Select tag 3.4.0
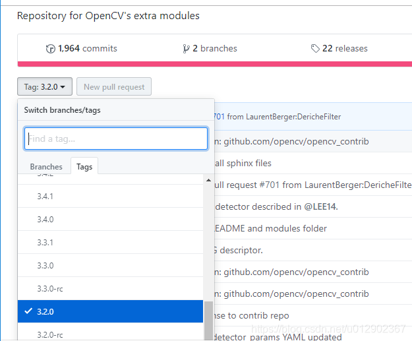This screenshot has height=341, width=412. click(110, 219)
